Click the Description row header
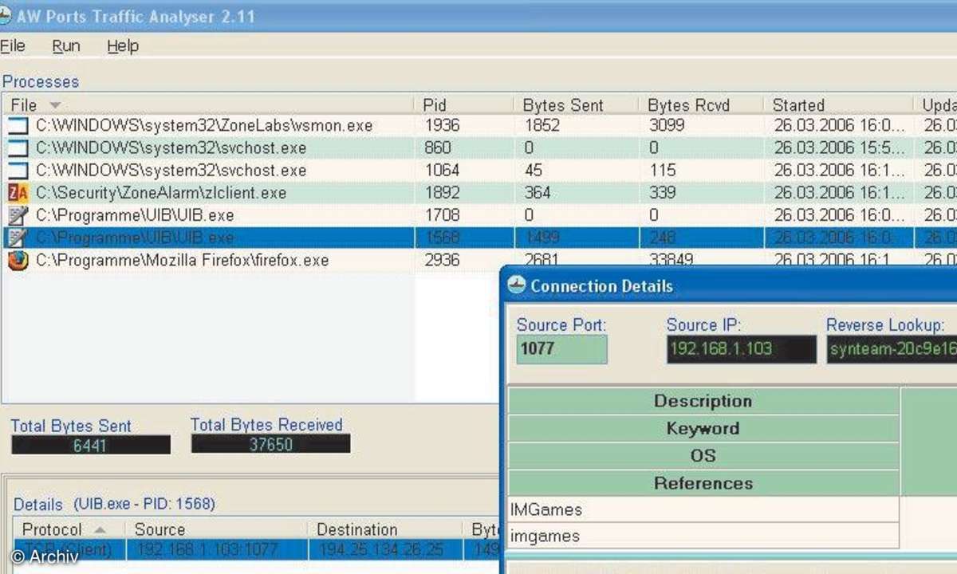The image size is (957, 574). coord(703,401)
